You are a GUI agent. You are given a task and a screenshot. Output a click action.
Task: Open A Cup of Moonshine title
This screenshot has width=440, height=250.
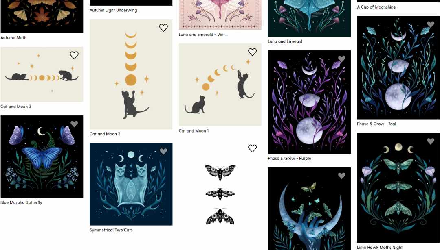376,7
